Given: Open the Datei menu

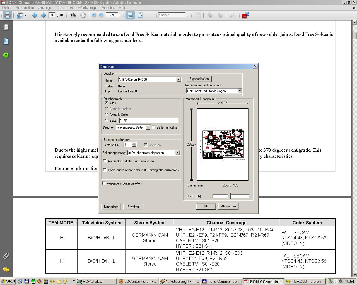Looking at the screenshot, I should [x=7, y=8].
